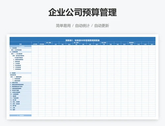Select the 5月 column header
Screen dimensions: 165x126
coord(83,44)
